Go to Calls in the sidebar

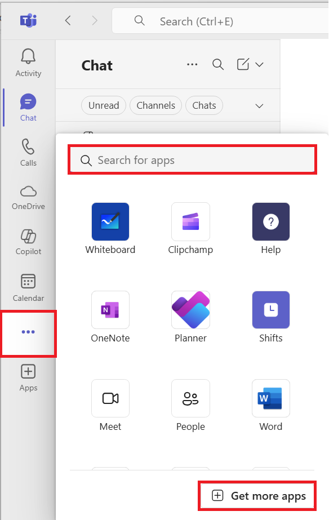[28, 153]
